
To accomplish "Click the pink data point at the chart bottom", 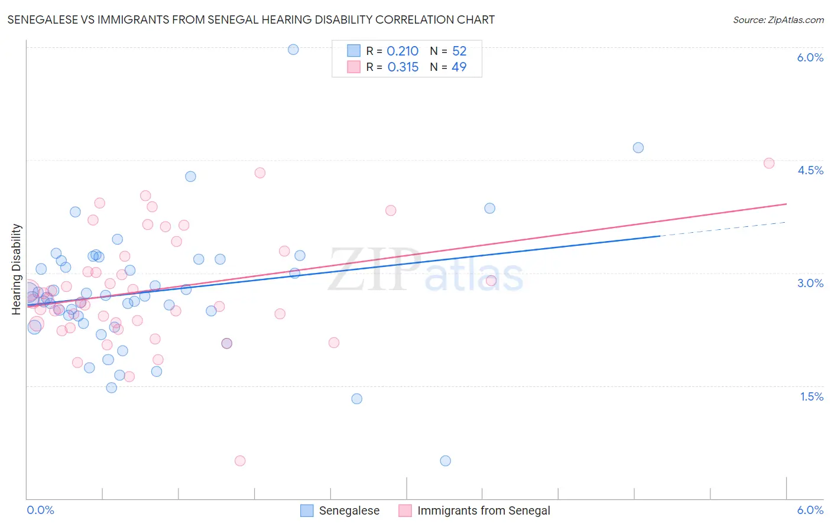I will click(240, 461).
